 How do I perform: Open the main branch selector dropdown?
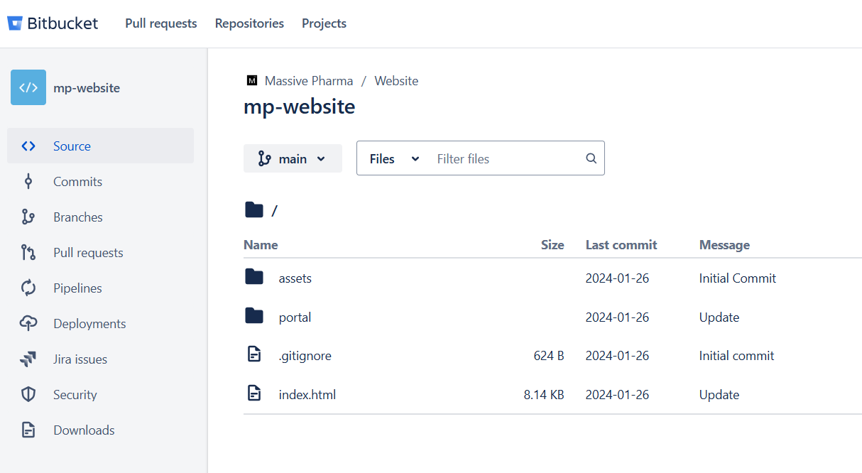(293, 158)
